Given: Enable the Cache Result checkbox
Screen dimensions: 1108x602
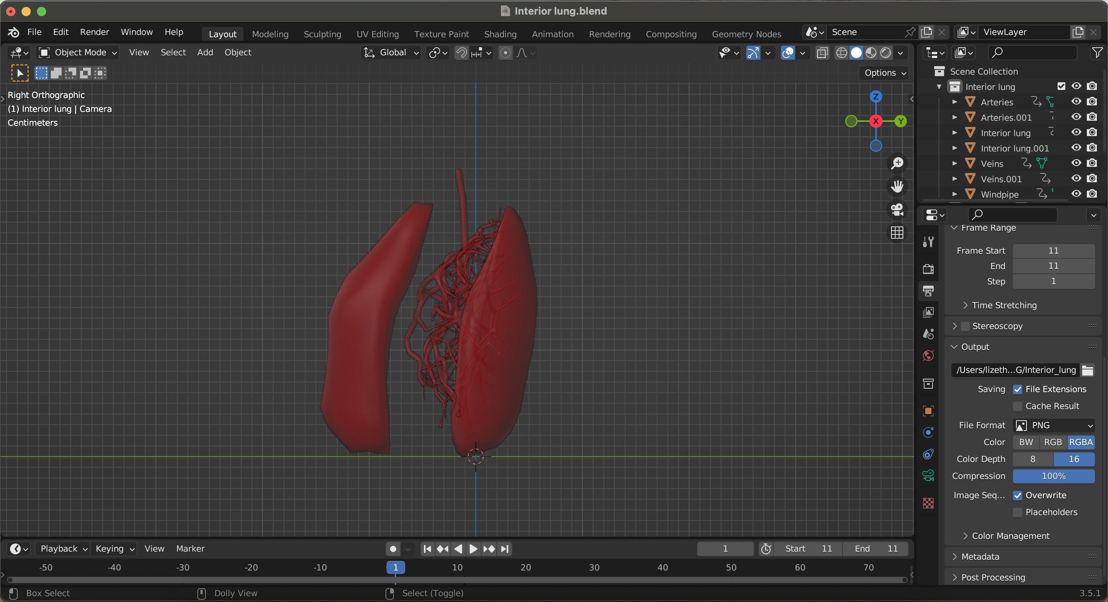Looking at the screenshot, I should tap(1018, 406).
